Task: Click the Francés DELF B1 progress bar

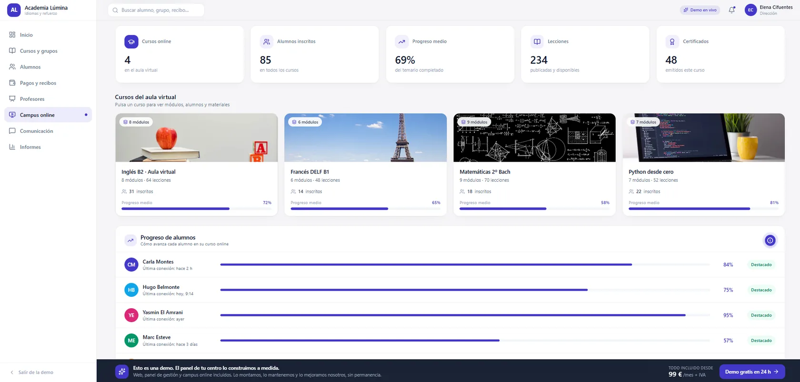Action: pos(365,208)
